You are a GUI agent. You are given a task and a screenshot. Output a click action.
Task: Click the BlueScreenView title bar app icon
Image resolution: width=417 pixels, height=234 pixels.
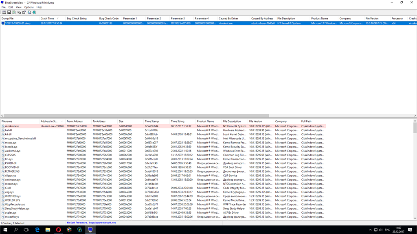(2, 2)
